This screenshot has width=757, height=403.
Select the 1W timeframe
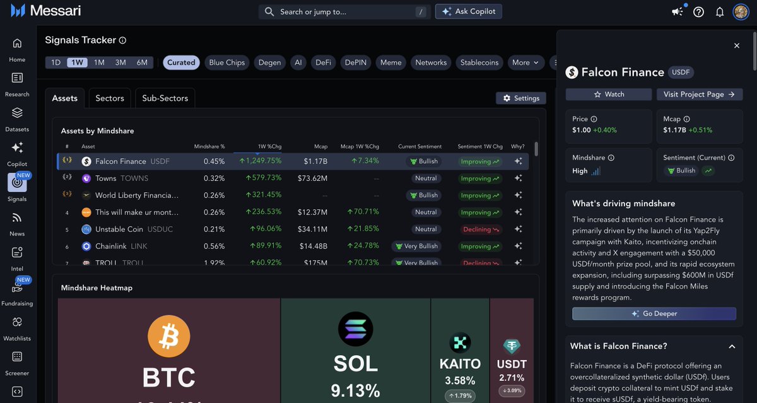pyautogui.click(x=77, y=62)
